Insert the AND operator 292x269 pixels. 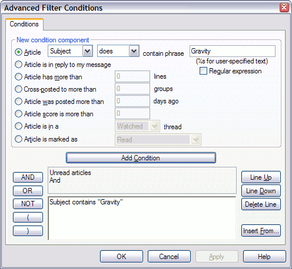pyautogui.click(x=28, y=177)
